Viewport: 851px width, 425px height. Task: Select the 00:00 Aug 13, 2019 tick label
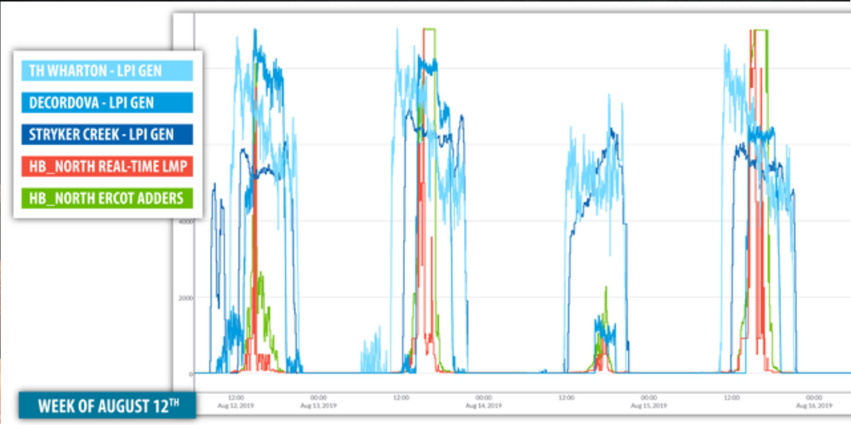317,401
